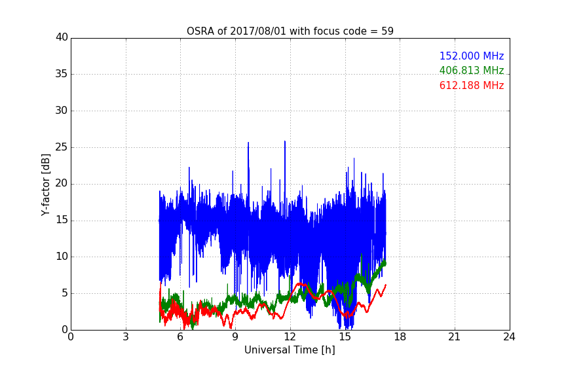Click the x-axis tick value 12
This screenshot has width=566, height=377.
290,337
